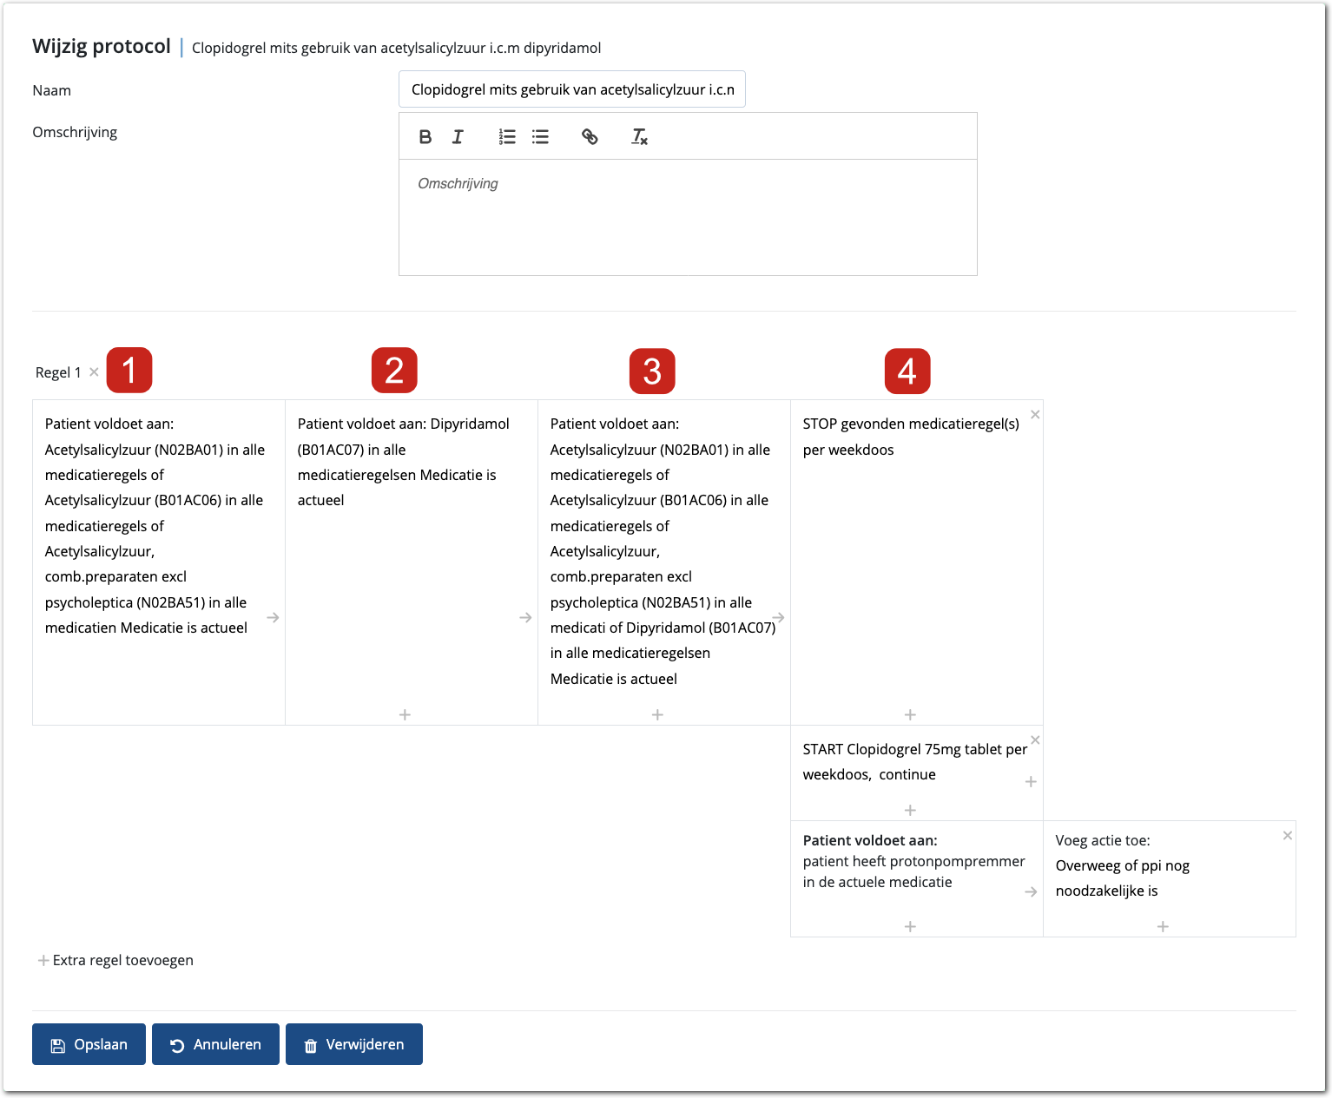Remove the STOP gevonden medicatieregel(s) action
1332x1098 pixels.
[1035, 415]
